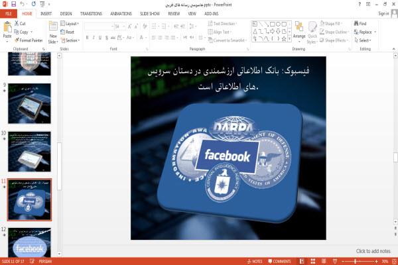This screenshot has height=265, width=398.
Task: Fit slide to current window icon
Action: [395, 261]
